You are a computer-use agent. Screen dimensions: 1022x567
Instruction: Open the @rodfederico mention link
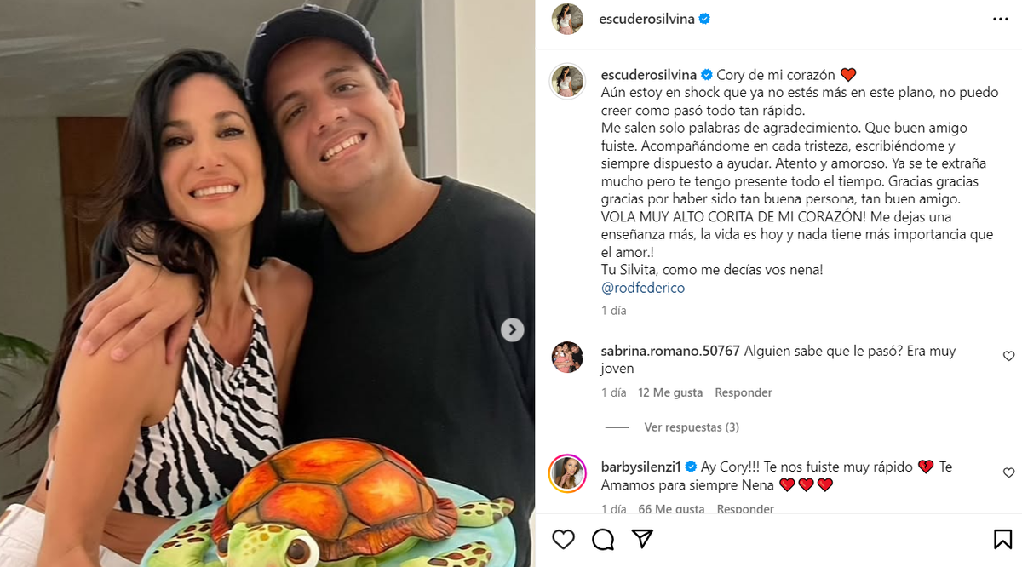coord(643,288)
